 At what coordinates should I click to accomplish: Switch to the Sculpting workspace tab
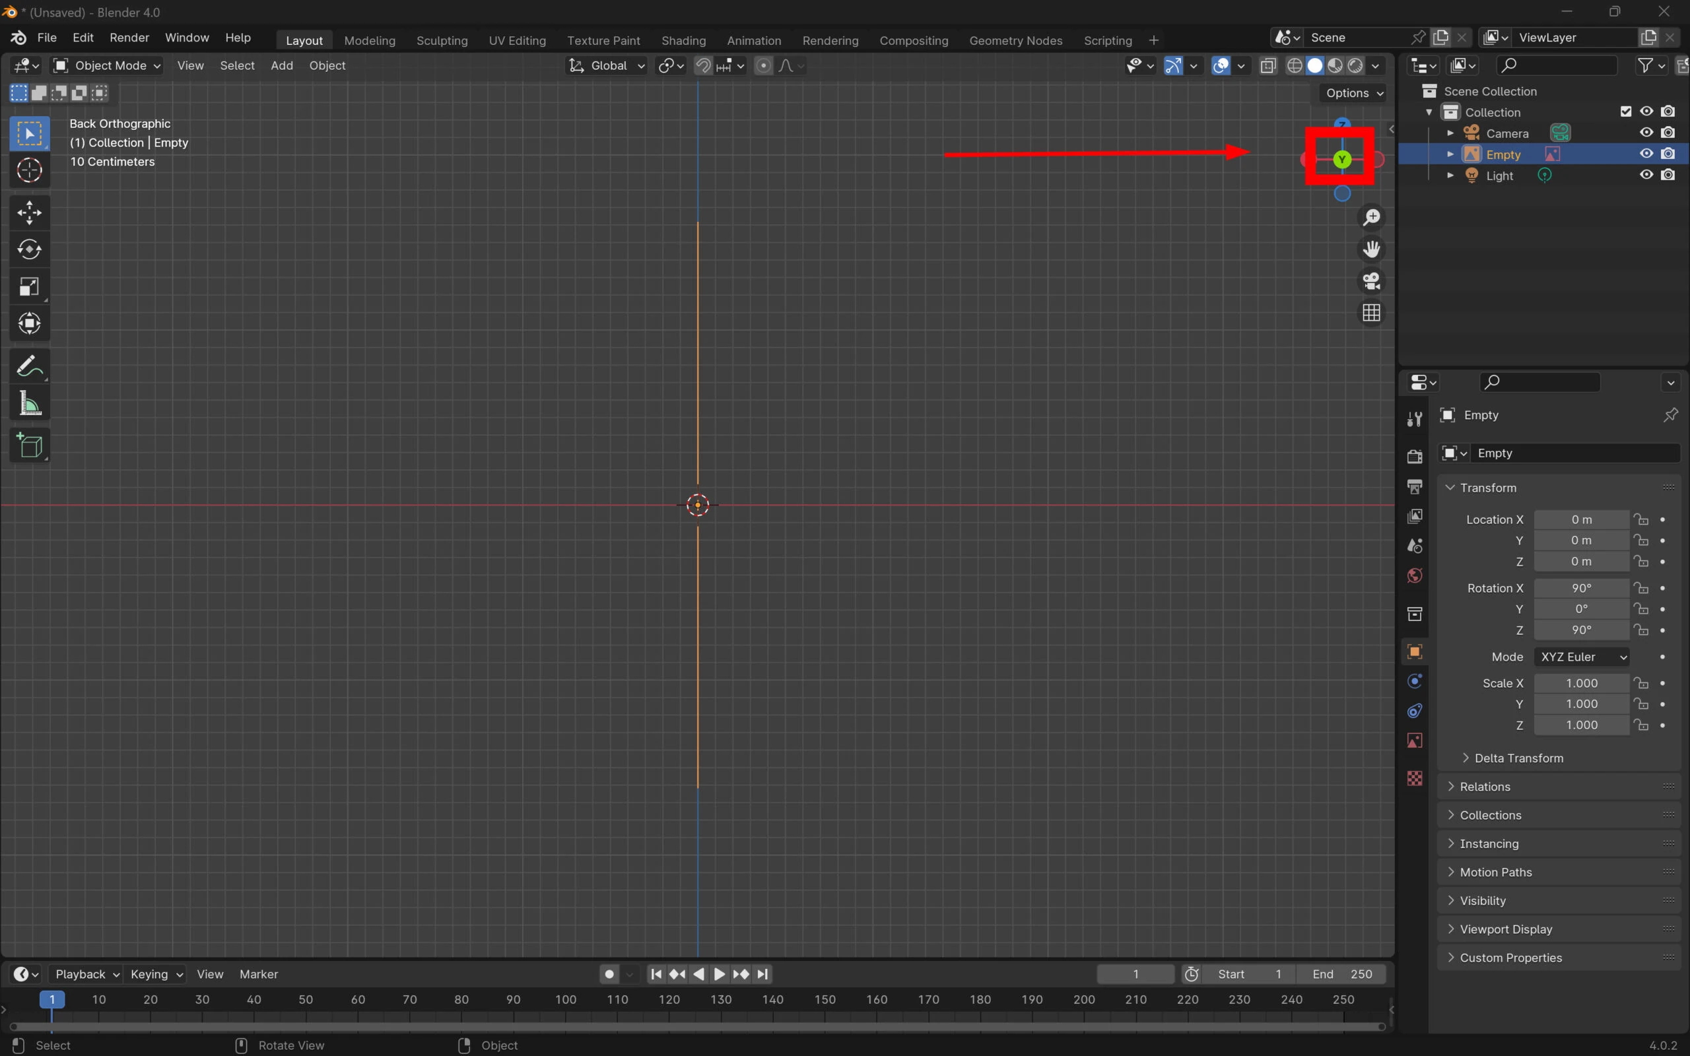point(442,40)
